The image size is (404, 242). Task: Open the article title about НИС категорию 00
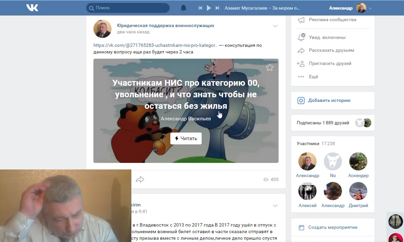[186, 94]
